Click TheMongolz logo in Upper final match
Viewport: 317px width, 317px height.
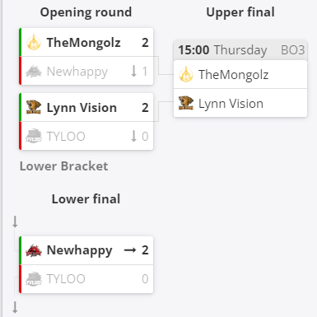pos(186,74)
